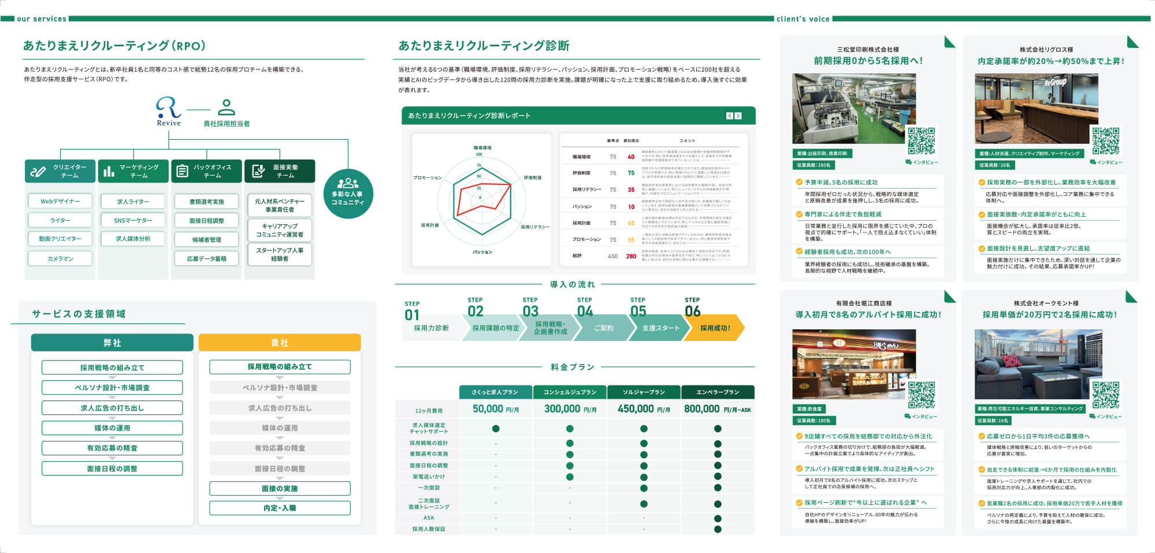Click the 貴社採用担当者 person icon
Screen dimensions: 1155x553
point(226,107)
